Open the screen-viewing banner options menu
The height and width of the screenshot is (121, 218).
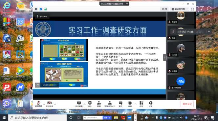127,4
